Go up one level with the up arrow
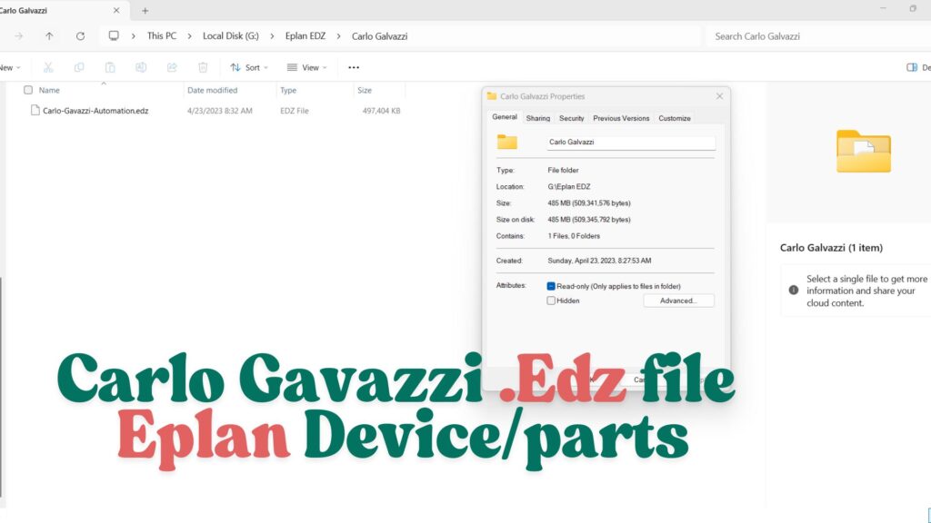The width and height of the screenshot is (931, 523). click(x=48, y=36)
